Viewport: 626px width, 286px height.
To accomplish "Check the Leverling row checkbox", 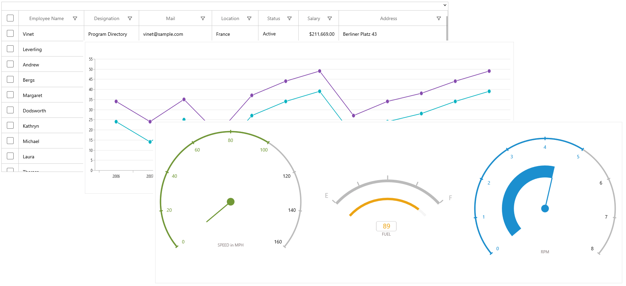I will click(10, 49).
